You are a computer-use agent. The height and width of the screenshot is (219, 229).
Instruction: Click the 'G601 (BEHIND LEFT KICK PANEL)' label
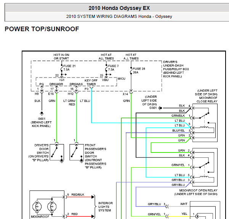(41, 122)
